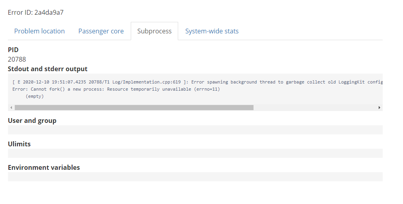Click the Environment variables heading
Screen dimensions: 403x204
tap(44, 167)
